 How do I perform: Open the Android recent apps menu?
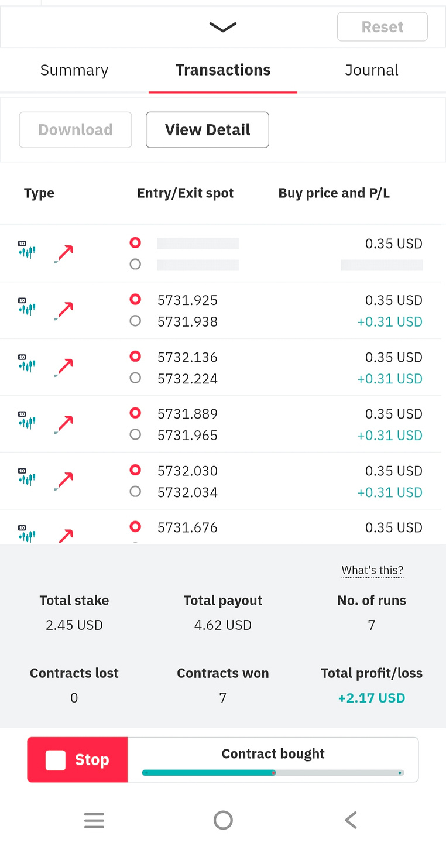(x=94, y=820)
